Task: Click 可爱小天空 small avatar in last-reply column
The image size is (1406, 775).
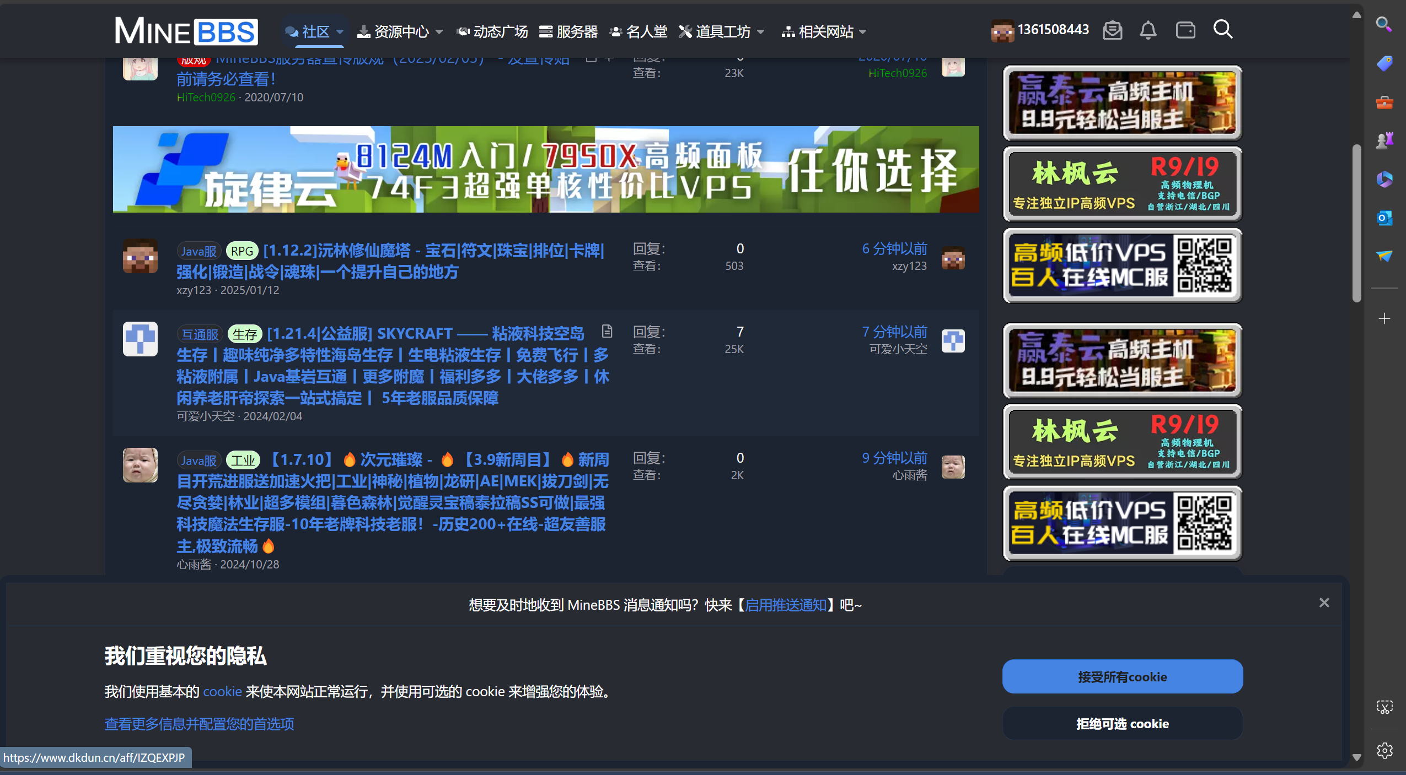Action: [953, 341]
